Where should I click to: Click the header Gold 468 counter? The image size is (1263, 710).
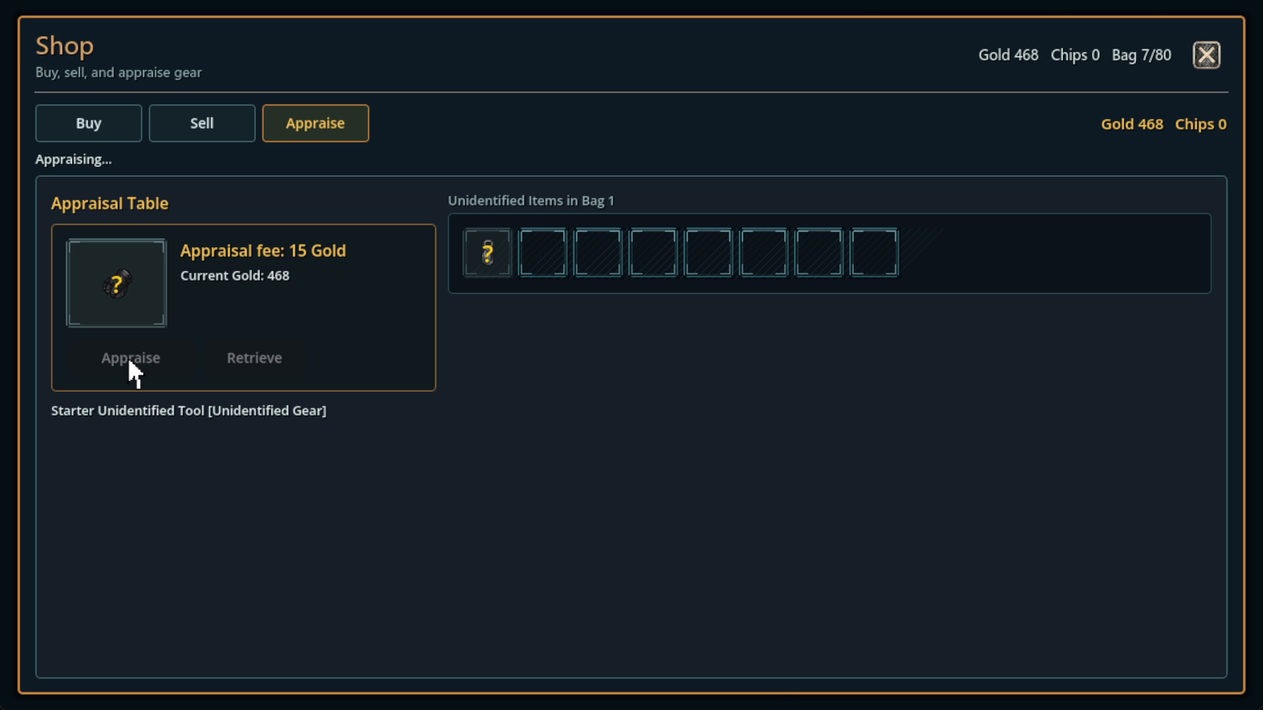[x=1008, y=55]
